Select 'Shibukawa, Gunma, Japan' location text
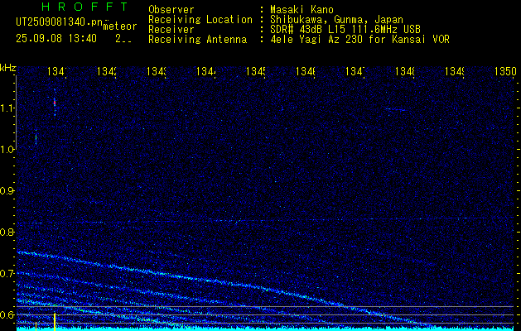Viewport: 521px width, 331px height. (336, 20)
